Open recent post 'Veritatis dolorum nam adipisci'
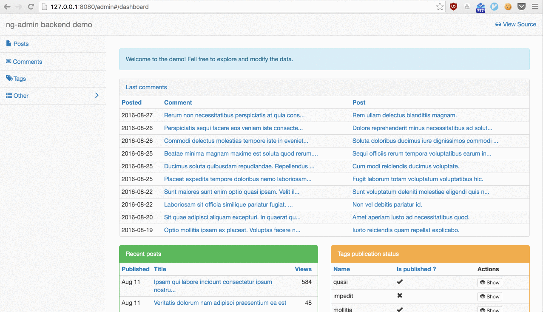 (220, 303)
